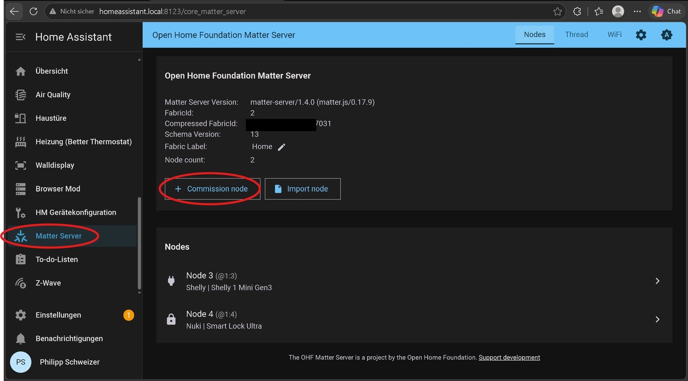Open the Heizung (Better Thermostat) heater icon
Image resolution: width=688 pixels, height=381 pixels.
[21, 142]
